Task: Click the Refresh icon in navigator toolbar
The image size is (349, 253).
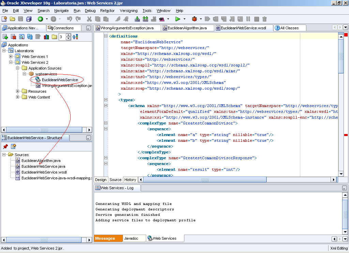Action: click(x=30, y=37)
